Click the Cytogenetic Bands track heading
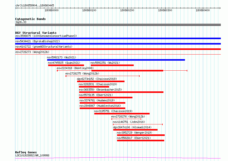The image size is (228, 161). pos(30,19)
